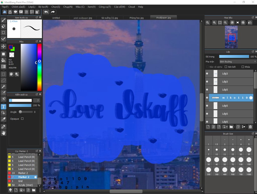
Task: Click the Undo arrow in the toolbar
Action: tap(46, 12)
